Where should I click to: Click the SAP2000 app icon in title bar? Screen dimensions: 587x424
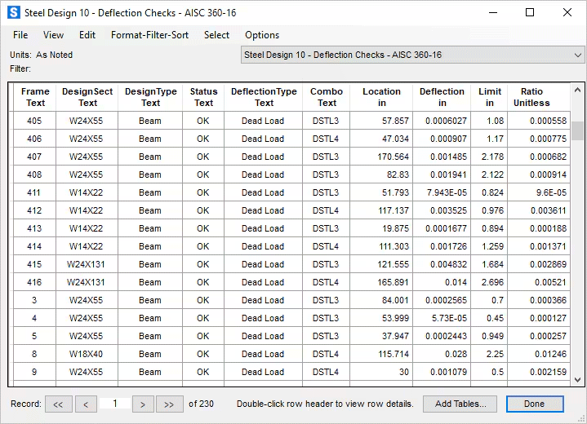pyautogui.click(x=13, y=13)
